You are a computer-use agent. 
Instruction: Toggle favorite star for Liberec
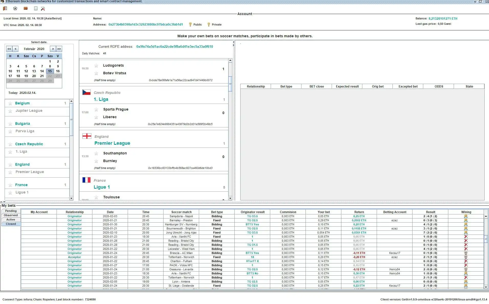[96, 117]
